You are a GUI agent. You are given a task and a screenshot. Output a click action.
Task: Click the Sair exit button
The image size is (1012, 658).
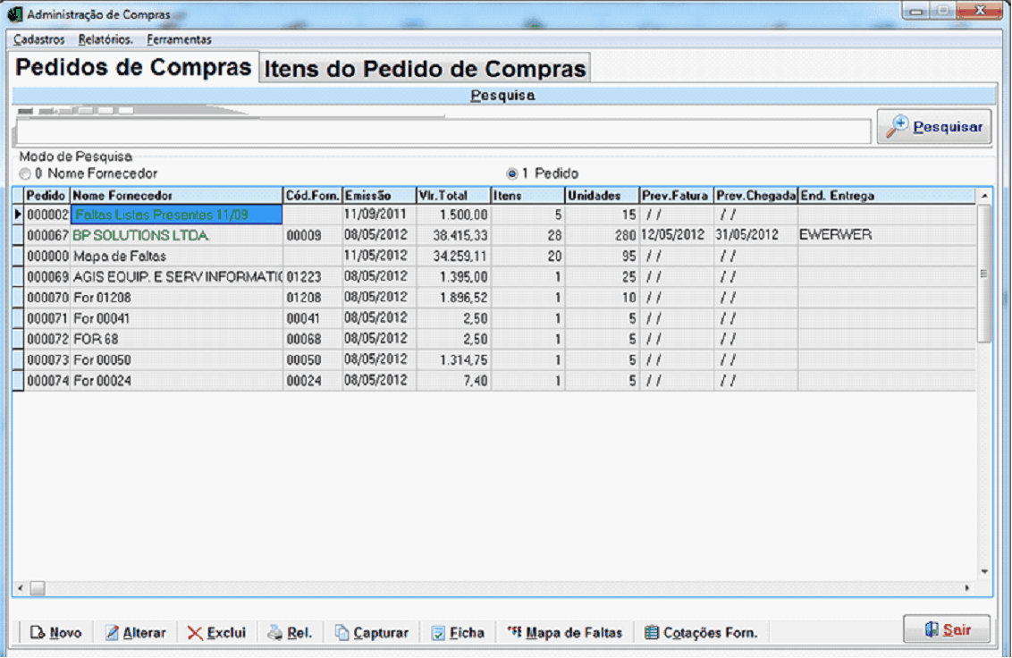(947, 629)
